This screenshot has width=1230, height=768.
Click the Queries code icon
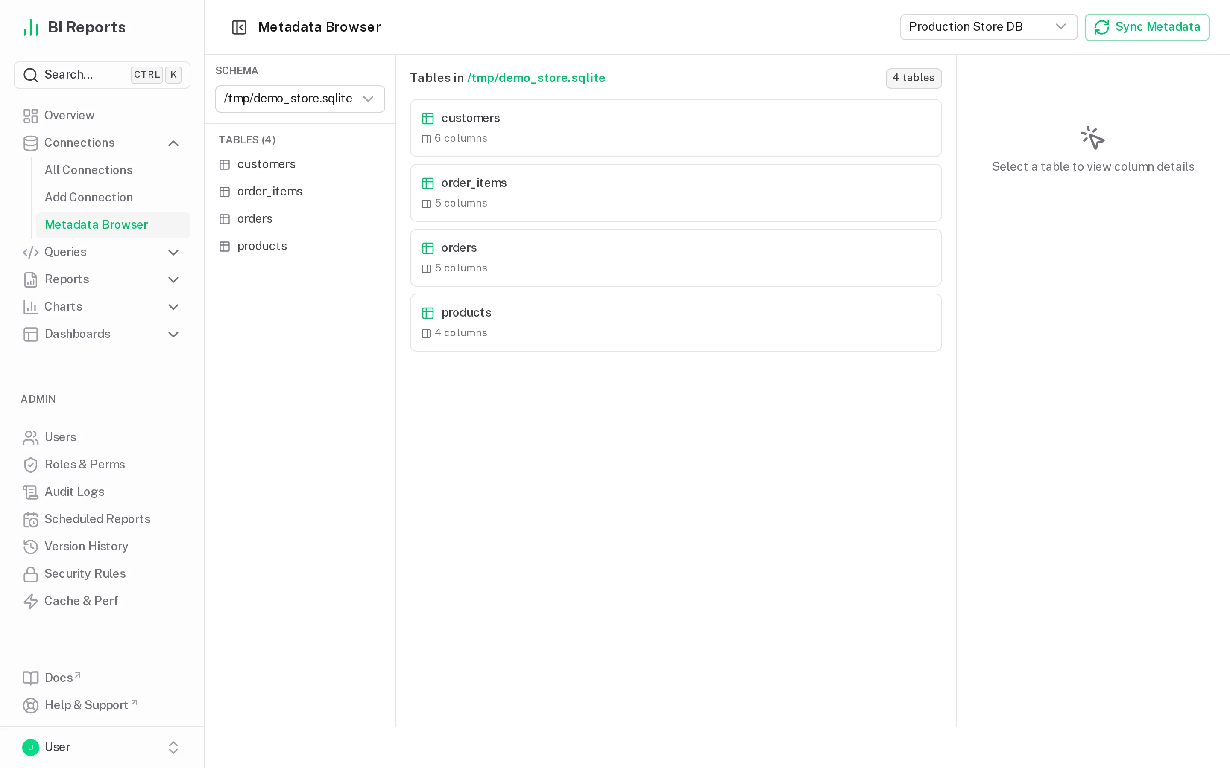(30, 253)
